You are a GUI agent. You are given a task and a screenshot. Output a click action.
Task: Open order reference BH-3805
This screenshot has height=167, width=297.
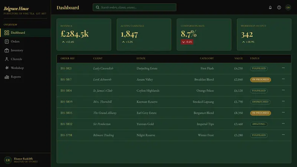[66, 113]
